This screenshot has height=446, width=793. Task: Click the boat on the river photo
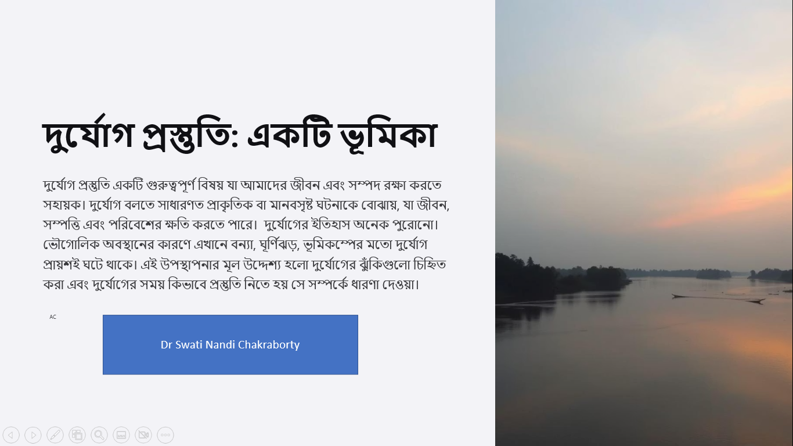[x=719, y=298]
